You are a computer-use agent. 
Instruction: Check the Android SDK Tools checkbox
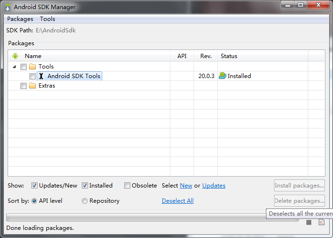click(x=32, y=76)
